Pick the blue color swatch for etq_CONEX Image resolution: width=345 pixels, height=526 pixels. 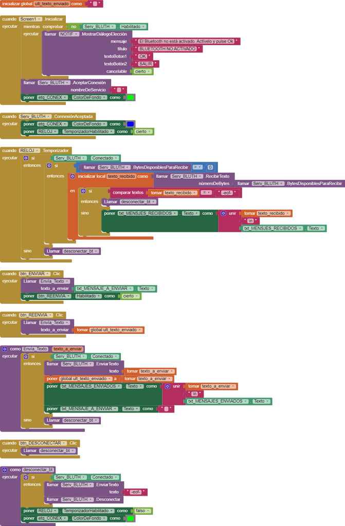pos(131,124)
